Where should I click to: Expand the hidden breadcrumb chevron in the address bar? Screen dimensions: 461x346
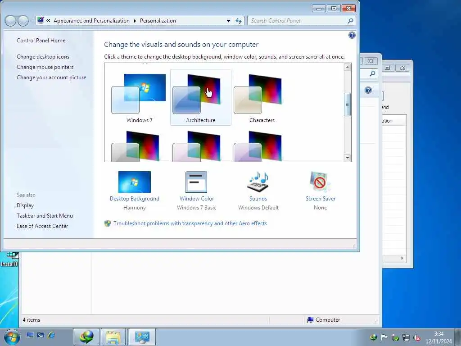tap(48, 21)
